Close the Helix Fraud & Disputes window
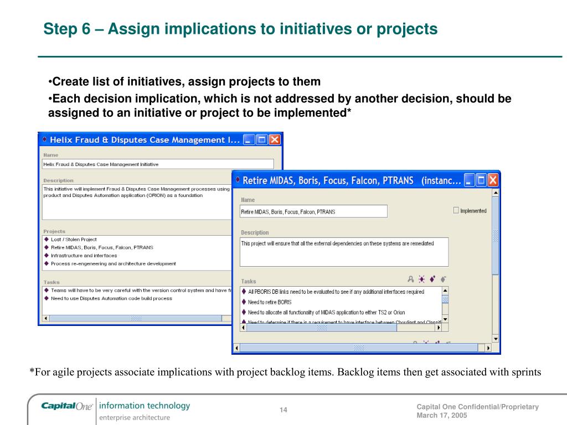This screenshot has height=425, width=567. click(x=275, y=139)
